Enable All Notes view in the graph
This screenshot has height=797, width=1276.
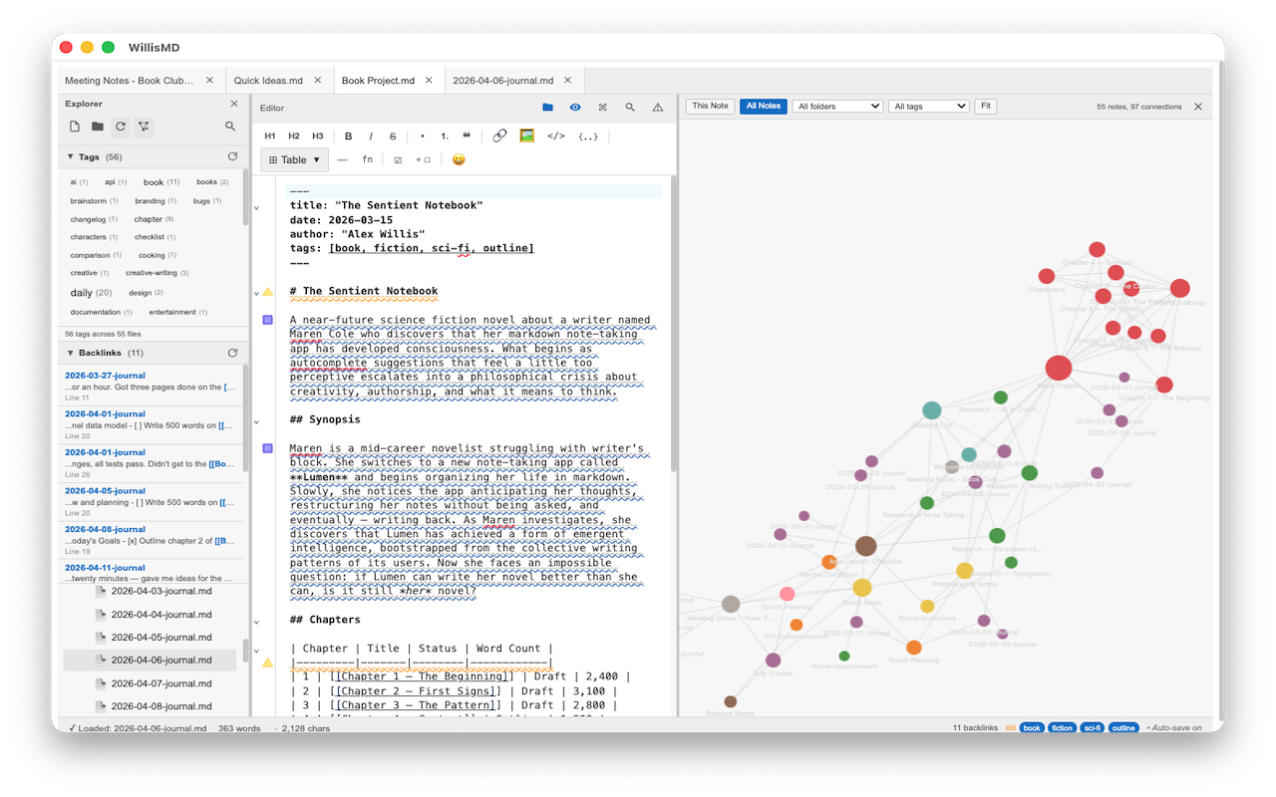pos(763,106)
